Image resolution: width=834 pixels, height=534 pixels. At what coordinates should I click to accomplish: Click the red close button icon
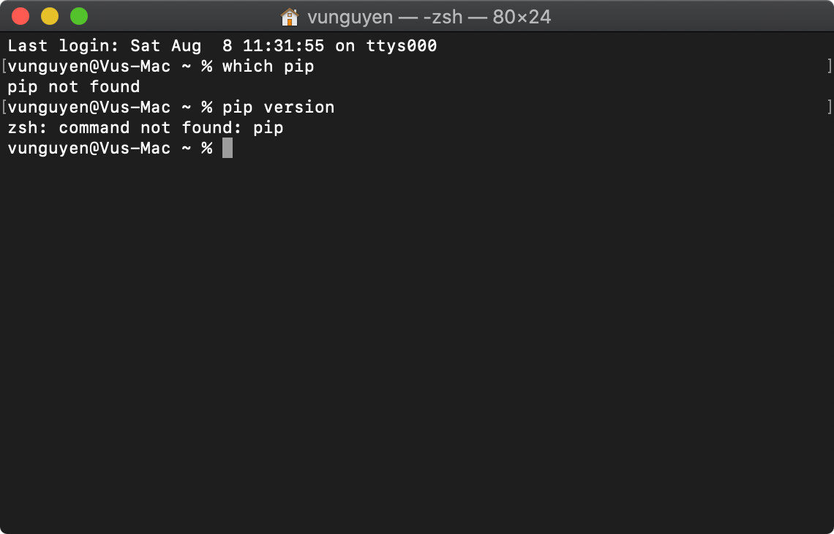click(x=20, y=14)
